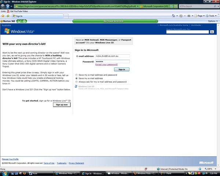220x176 pixels.
Task: Click the E-mail address field
Action: click(113, 56)
